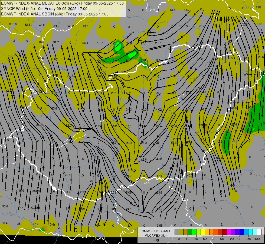Select the bright green legend swatch
Image resolution: width=265 pixels, height=244 pixels.
coord(194,232)
